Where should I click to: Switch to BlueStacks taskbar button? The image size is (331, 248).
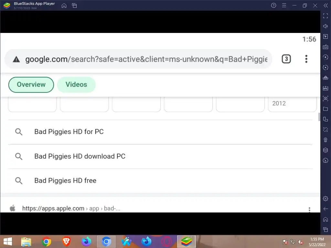[x=187, y=242]
